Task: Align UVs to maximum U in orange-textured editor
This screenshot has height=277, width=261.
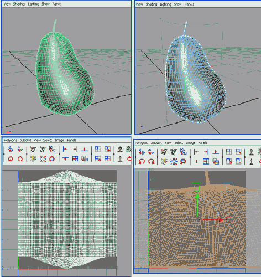Action: pos(206,152)
